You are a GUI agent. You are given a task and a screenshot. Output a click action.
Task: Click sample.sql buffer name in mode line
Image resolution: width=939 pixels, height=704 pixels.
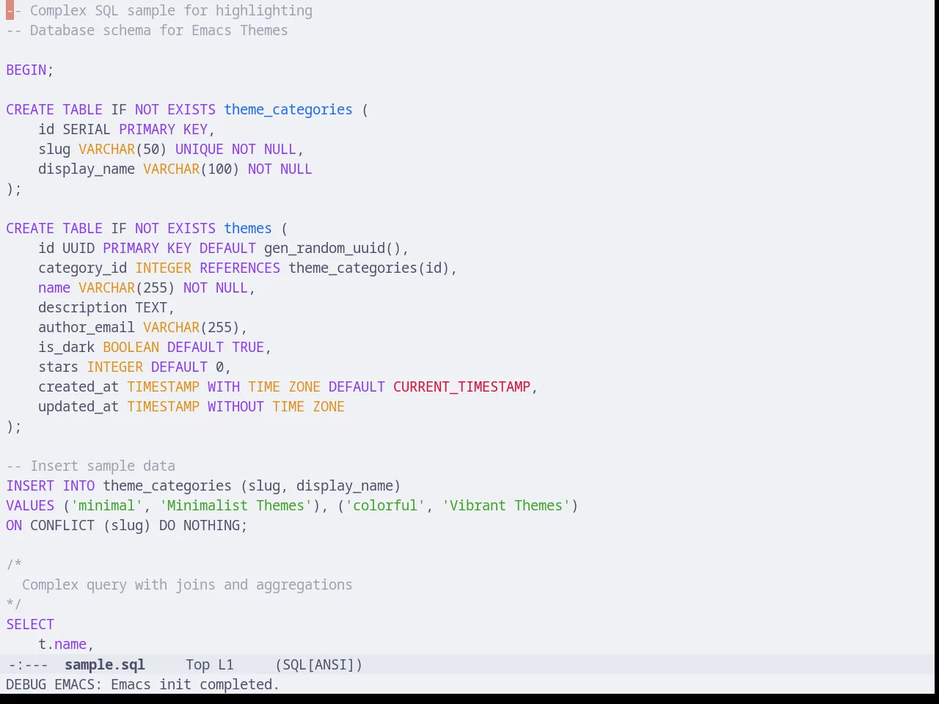pos(105,664)
